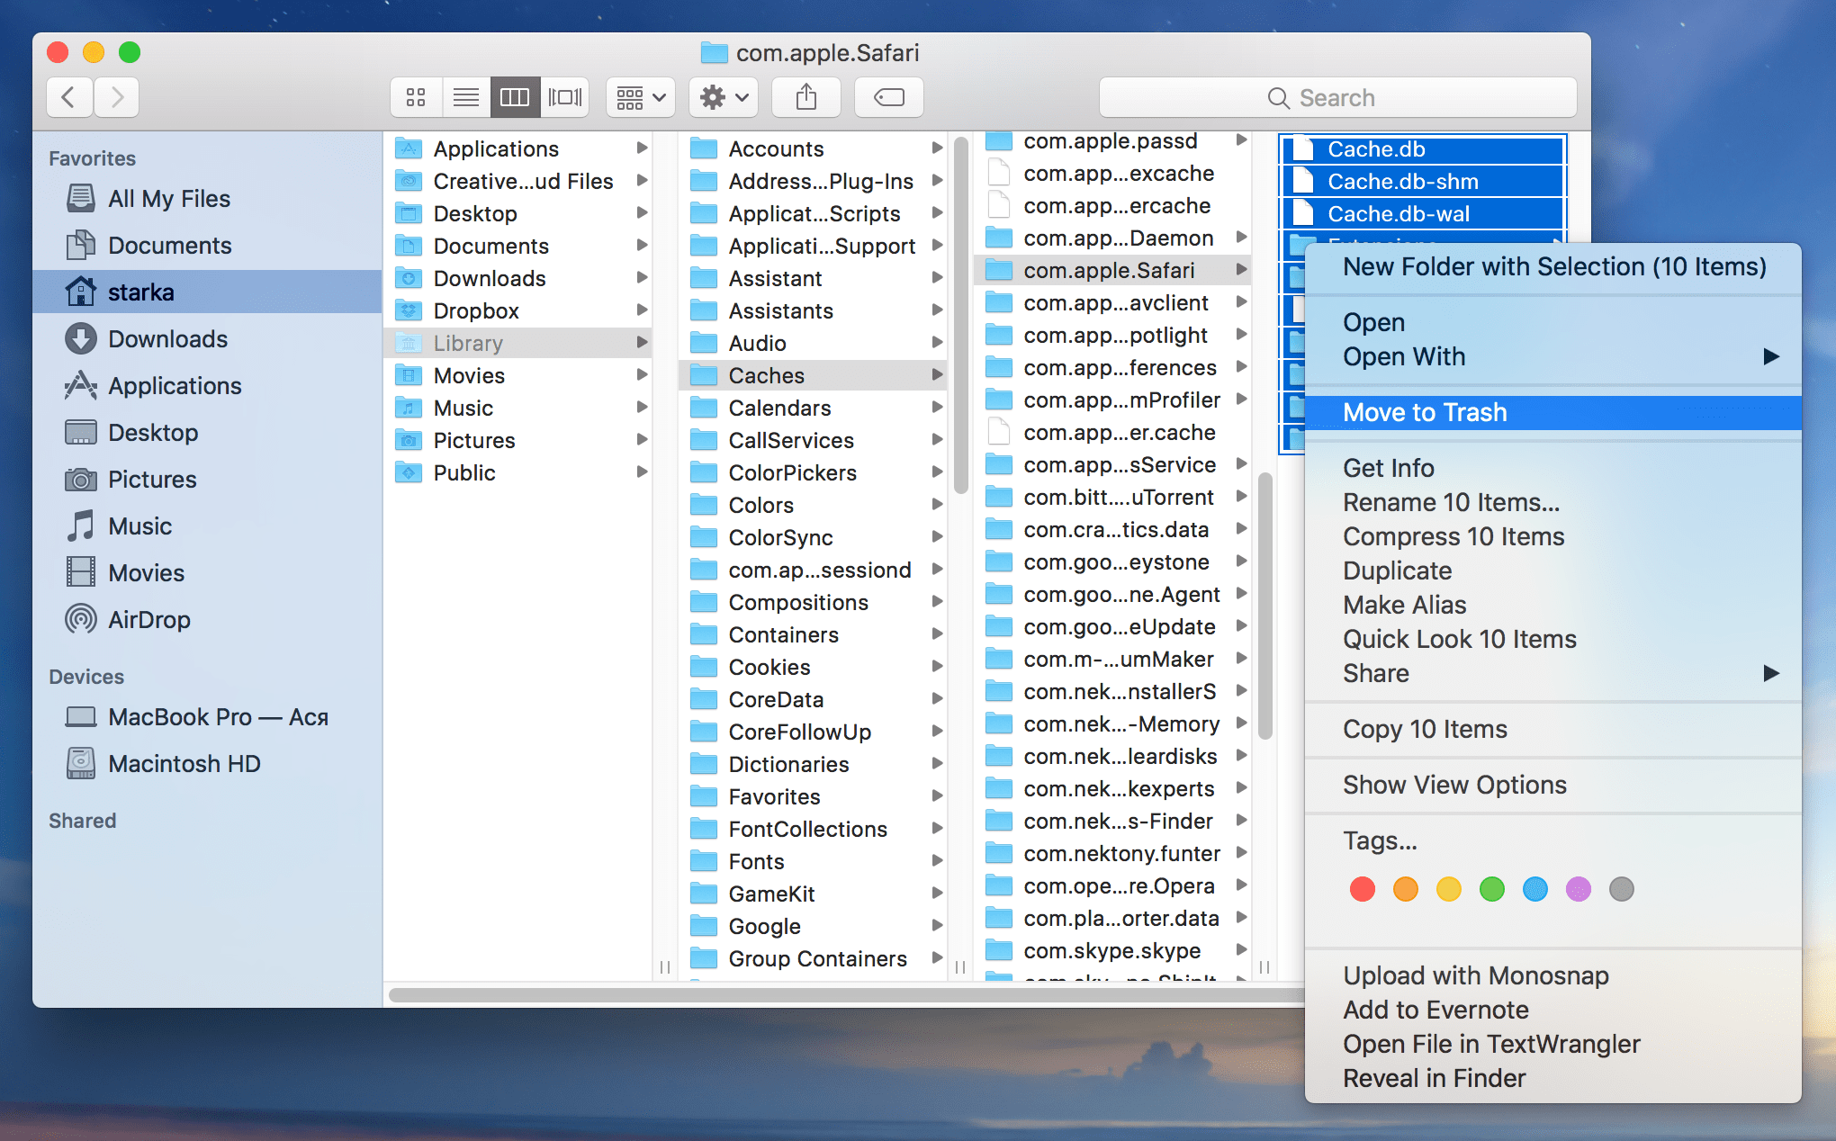Viewport: 1836px width, 1141px height.
Task: Choose Open in context menu
Action: pyautogui.click(x=1553, y=322)
